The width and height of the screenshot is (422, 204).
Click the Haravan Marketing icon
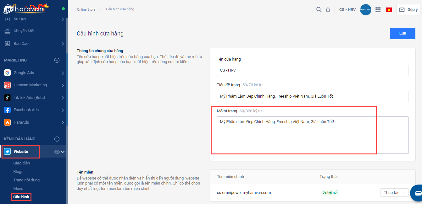[x=7, y=85]
